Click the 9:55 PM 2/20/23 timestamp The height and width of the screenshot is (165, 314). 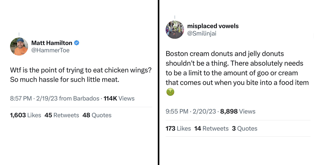191,111
